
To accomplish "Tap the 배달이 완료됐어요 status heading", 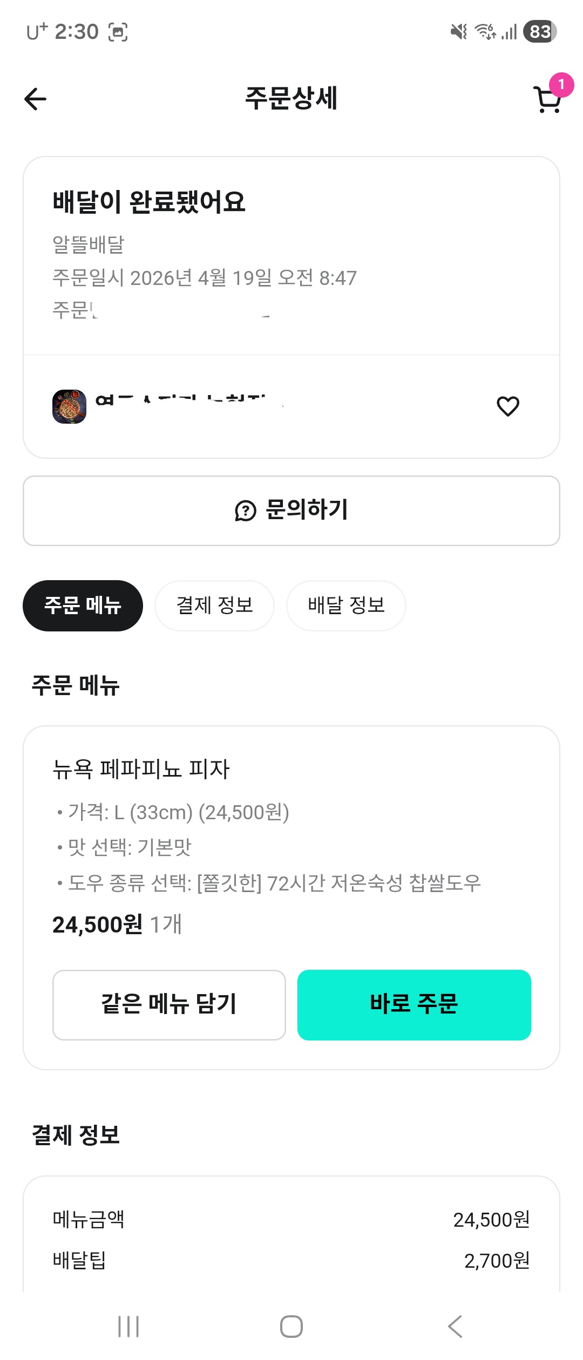I will tap(149, 202).
